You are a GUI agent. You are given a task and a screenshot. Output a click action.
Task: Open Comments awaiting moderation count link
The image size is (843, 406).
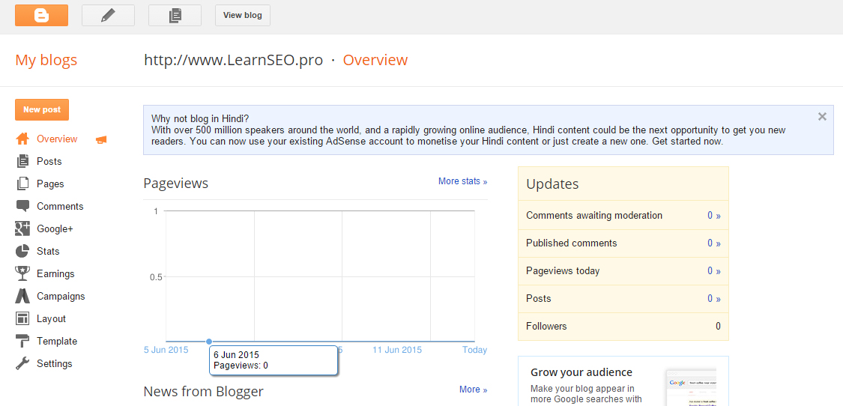(x=714, y=216)
